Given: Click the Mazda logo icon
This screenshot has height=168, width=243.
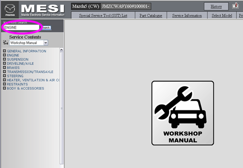Looking at the screenshot, I should pyautogui.click(x=10, y=10).
